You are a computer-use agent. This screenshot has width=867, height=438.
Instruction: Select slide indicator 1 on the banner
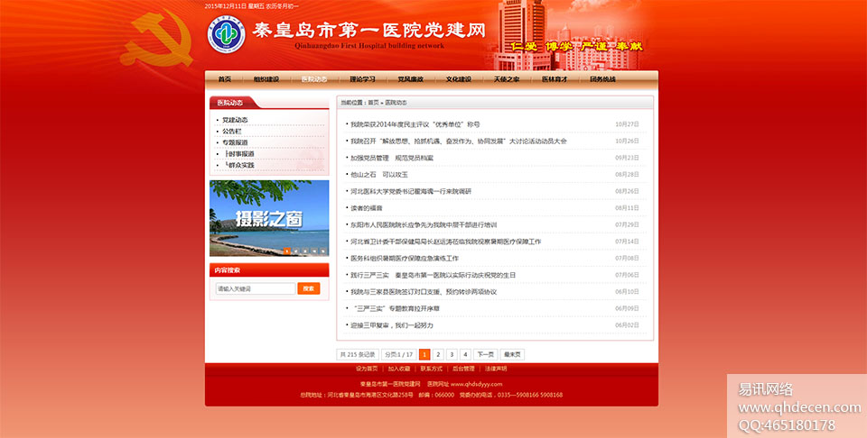pos(286,251)
